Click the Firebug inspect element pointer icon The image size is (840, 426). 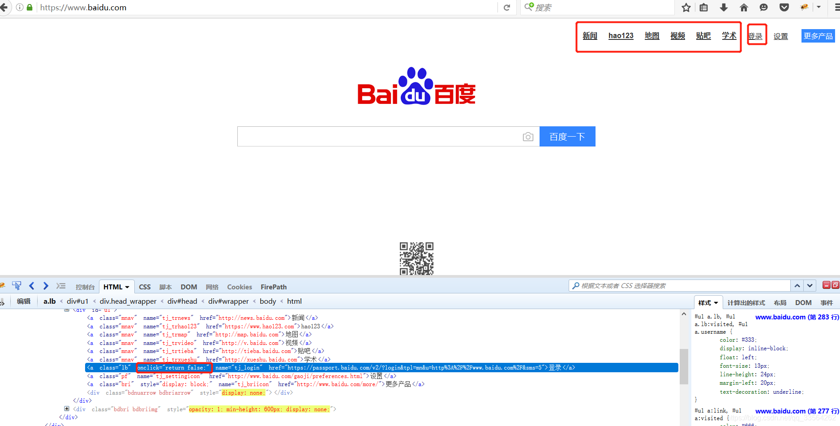(x=17, y=286)
